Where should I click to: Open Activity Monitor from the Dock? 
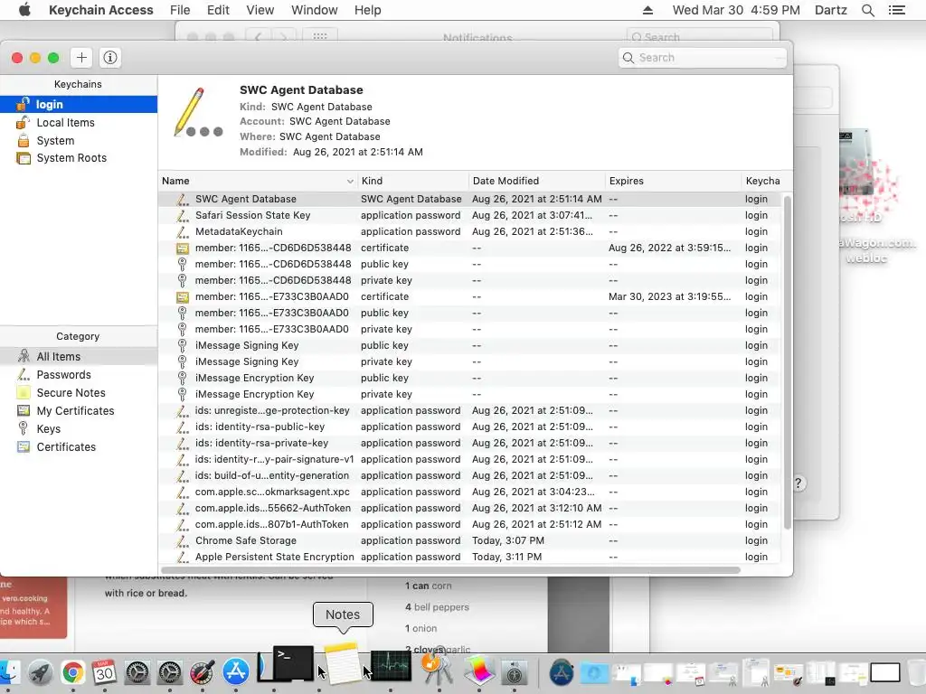click(391, 666)
